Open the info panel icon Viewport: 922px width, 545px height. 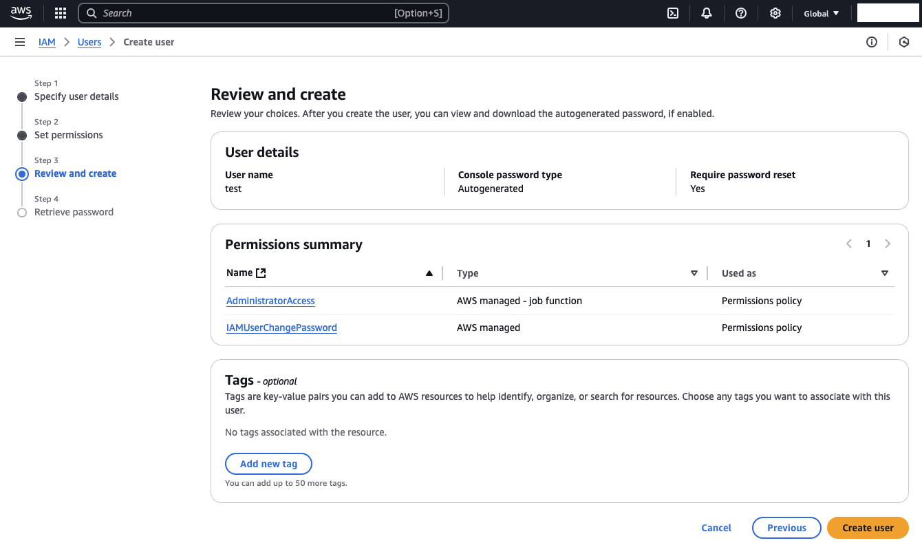coord(872,42)
